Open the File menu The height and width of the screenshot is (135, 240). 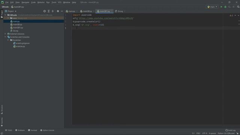coord(7,2)
